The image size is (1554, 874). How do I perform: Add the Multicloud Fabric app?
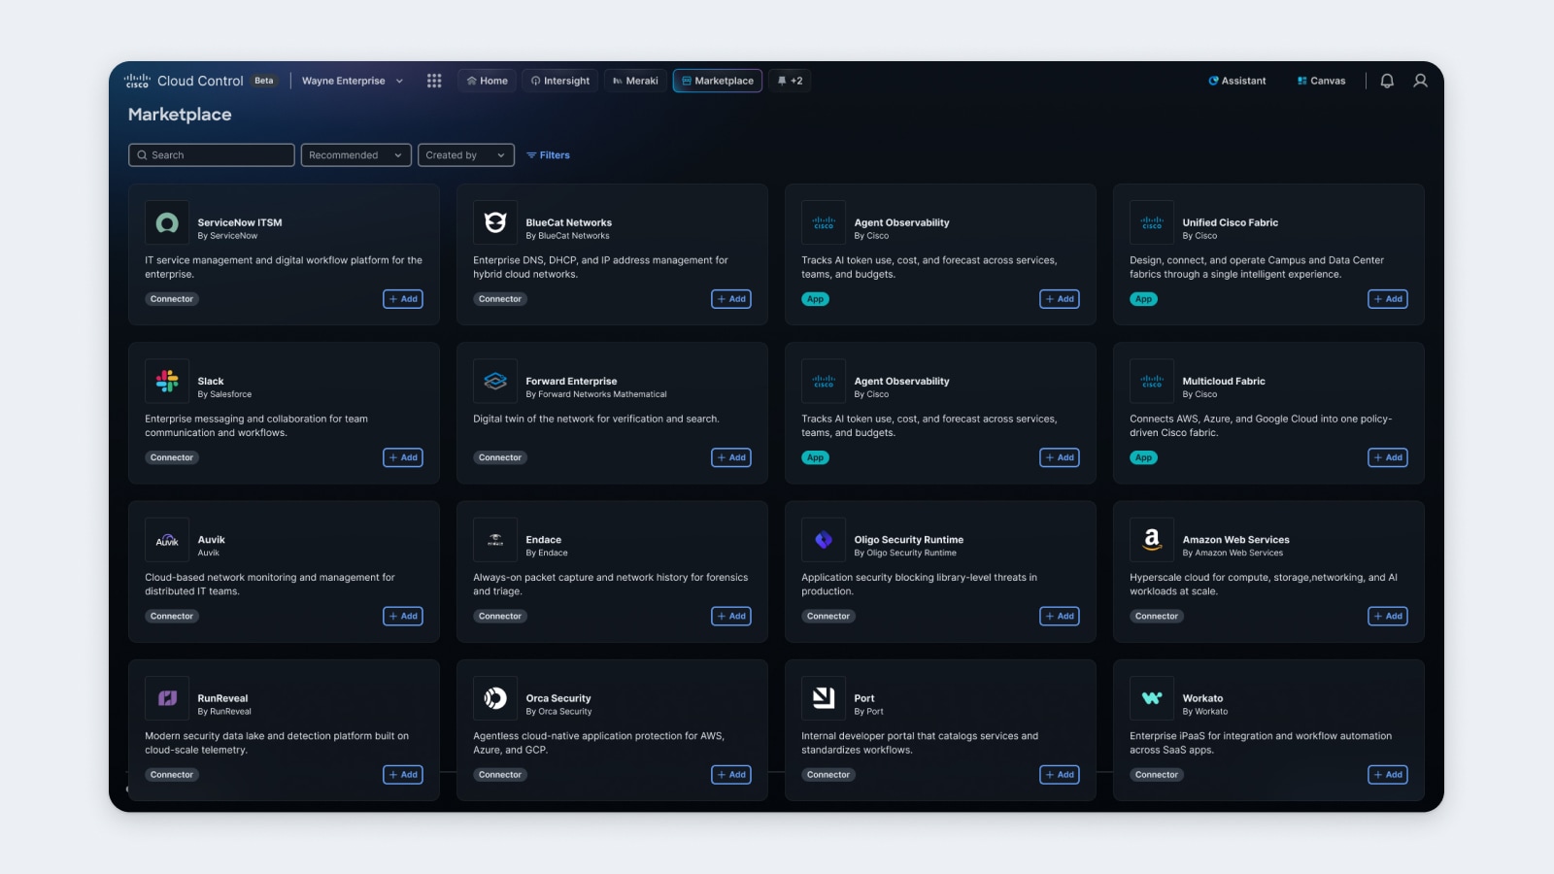click(x=1388, y=457)
